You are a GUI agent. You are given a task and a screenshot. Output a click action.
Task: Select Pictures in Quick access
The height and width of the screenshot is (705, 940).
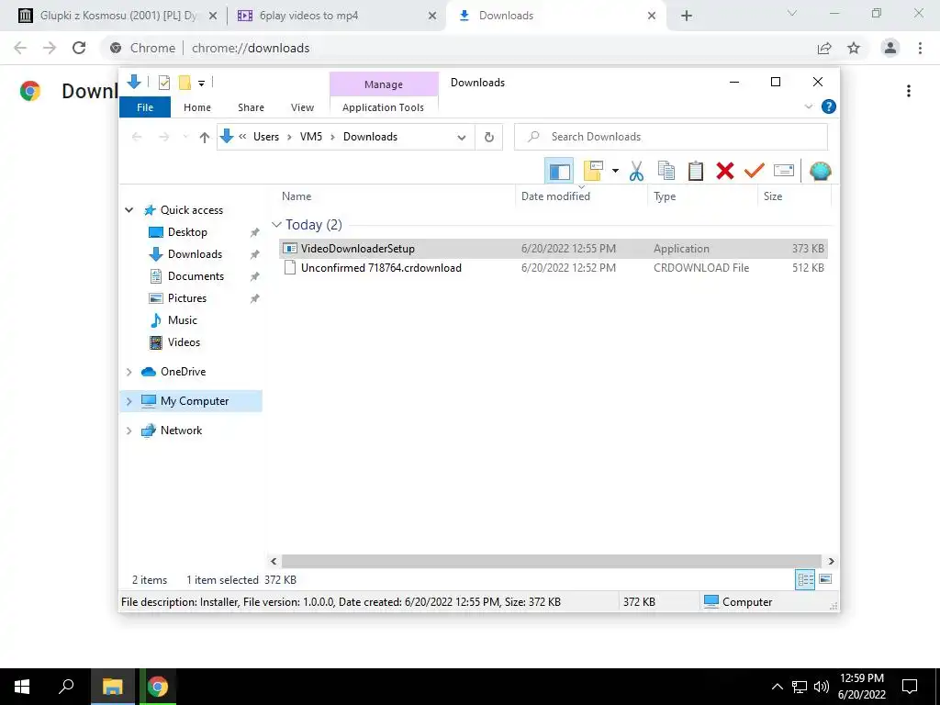tap(187, 298)
